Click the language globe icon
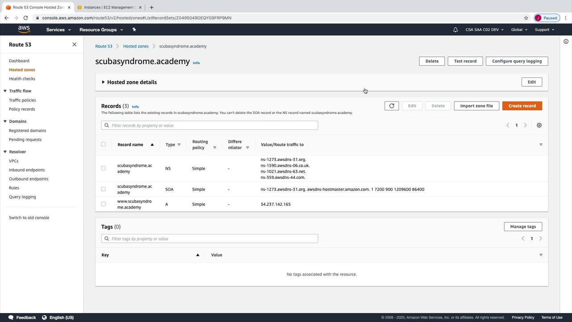This screenshot has width=572, height=322. point(44,318)
